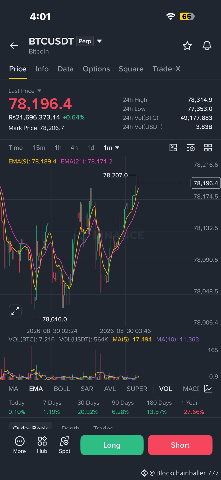This screenshot has width=221, height=480.
Task: Open the Trades section
Action: [103, 427]
